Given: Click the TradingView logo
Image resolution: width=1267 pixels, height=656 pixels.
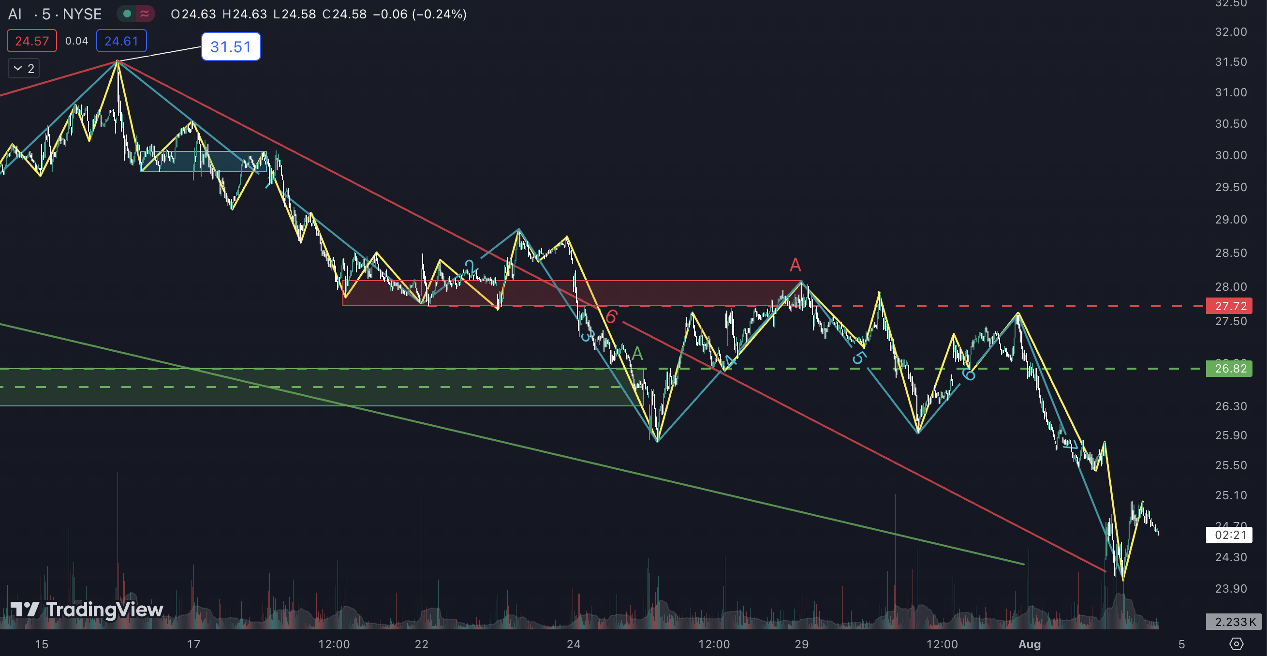Looking at the screenshot, I should click(x=87, y=610).
